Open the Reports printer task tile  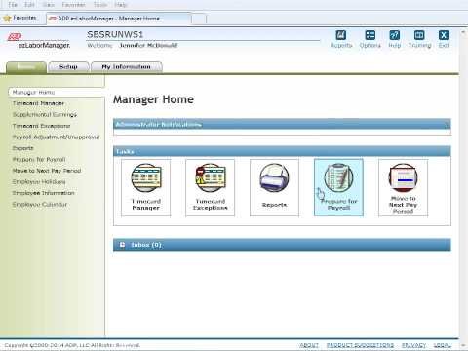tap(274, 187)
